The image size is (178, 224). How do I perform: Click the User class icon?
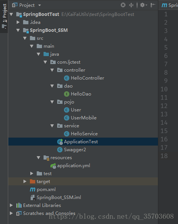[x=67, y=110]
